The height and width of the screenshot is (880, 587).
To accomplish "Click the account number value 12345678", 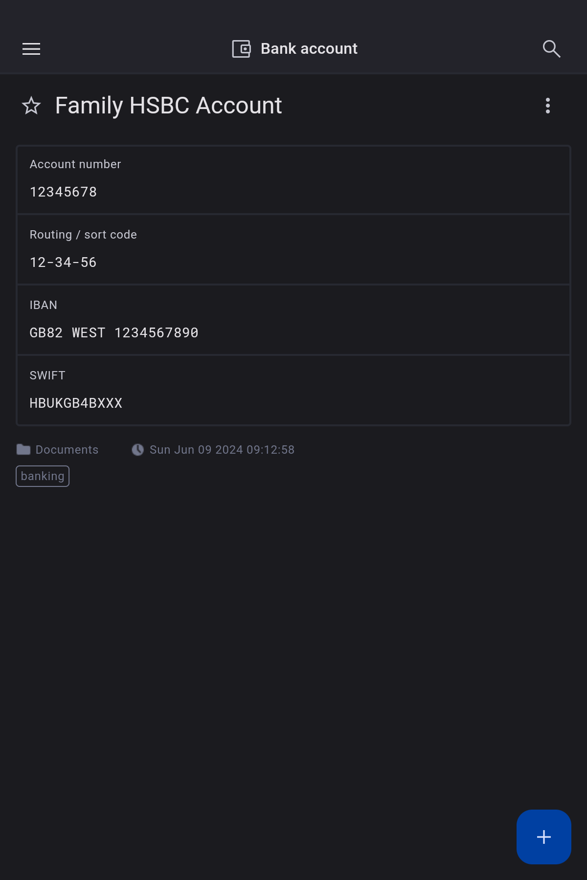I will (x=64, y=192).
